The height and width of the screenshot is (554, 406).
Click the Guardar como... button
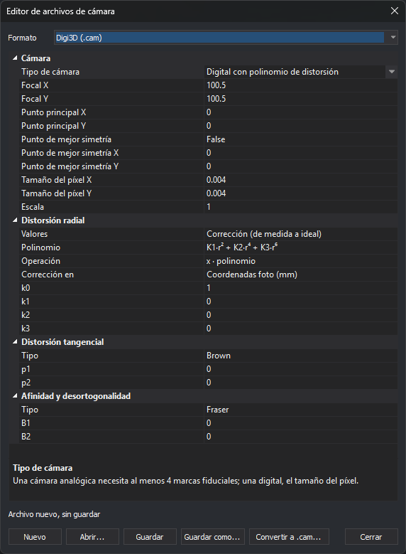212,537
